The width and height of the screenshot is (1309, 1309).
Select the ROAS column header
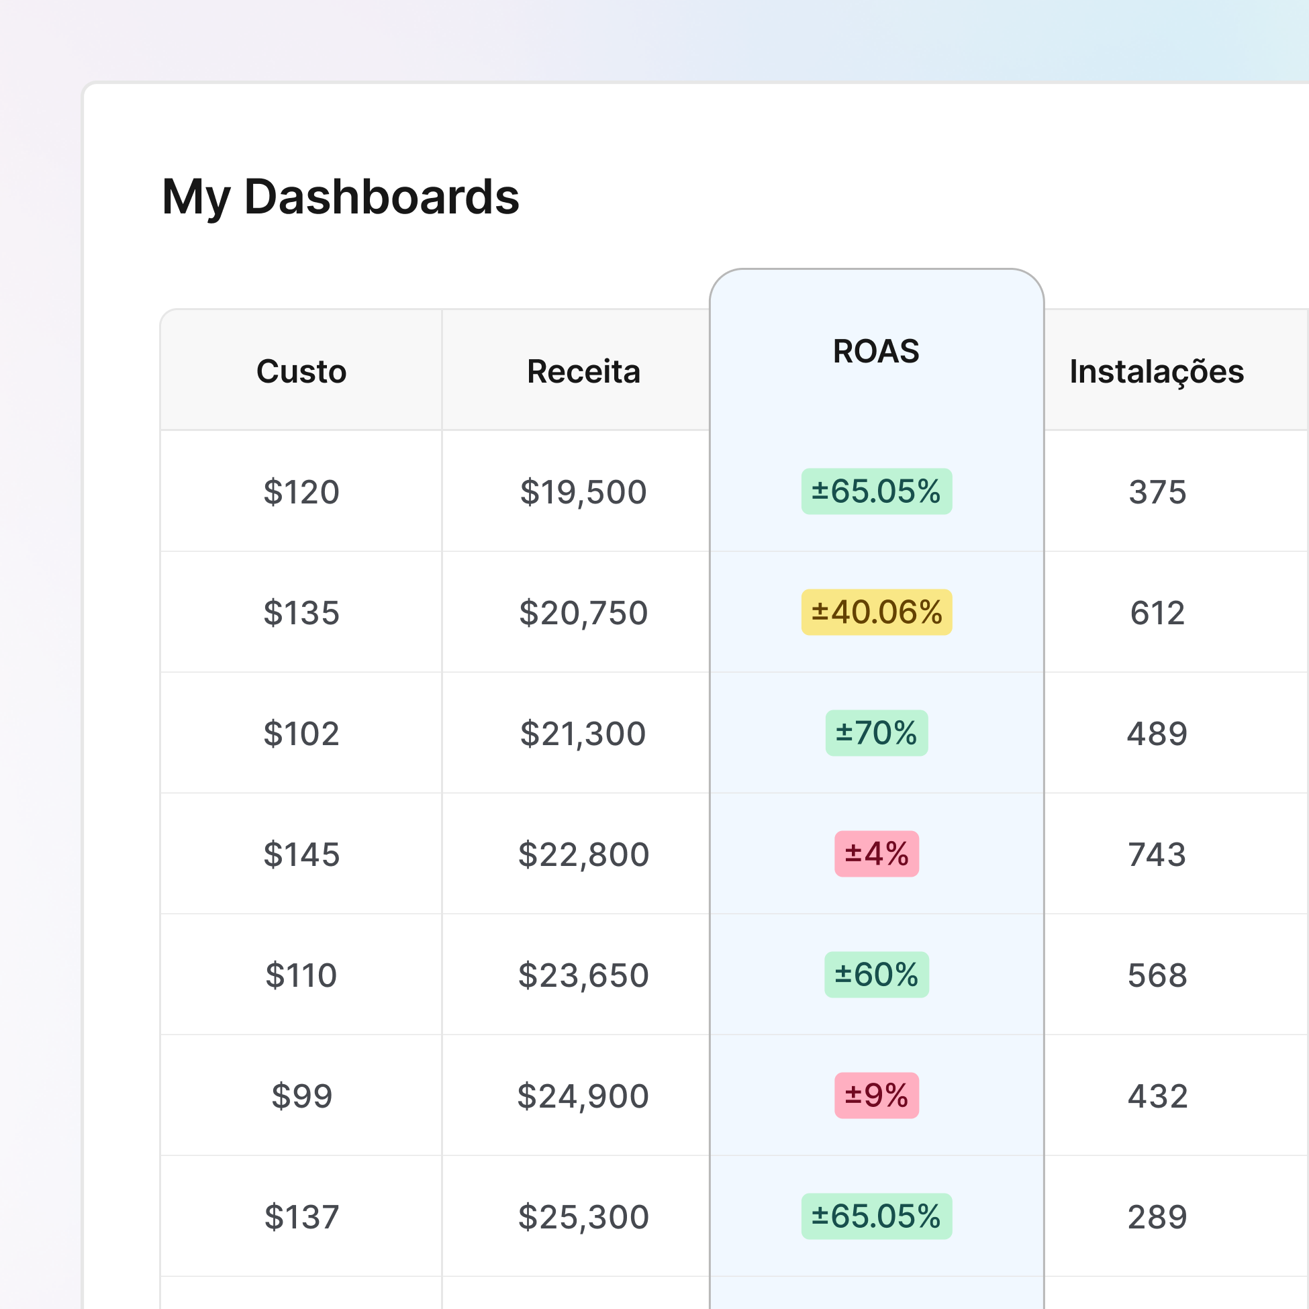876,351
